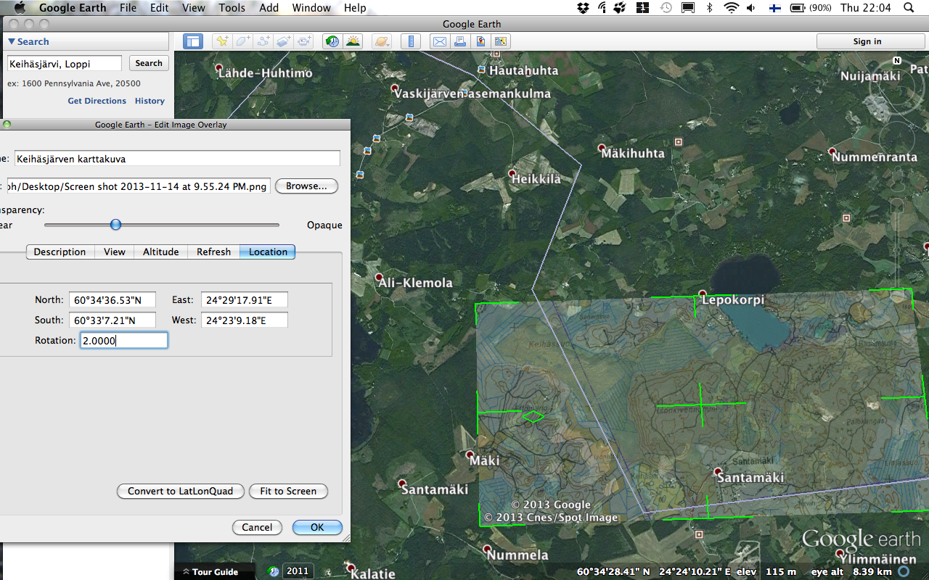929x580 pixels.
Task: Open the File menu
Action: click(128, 8)
